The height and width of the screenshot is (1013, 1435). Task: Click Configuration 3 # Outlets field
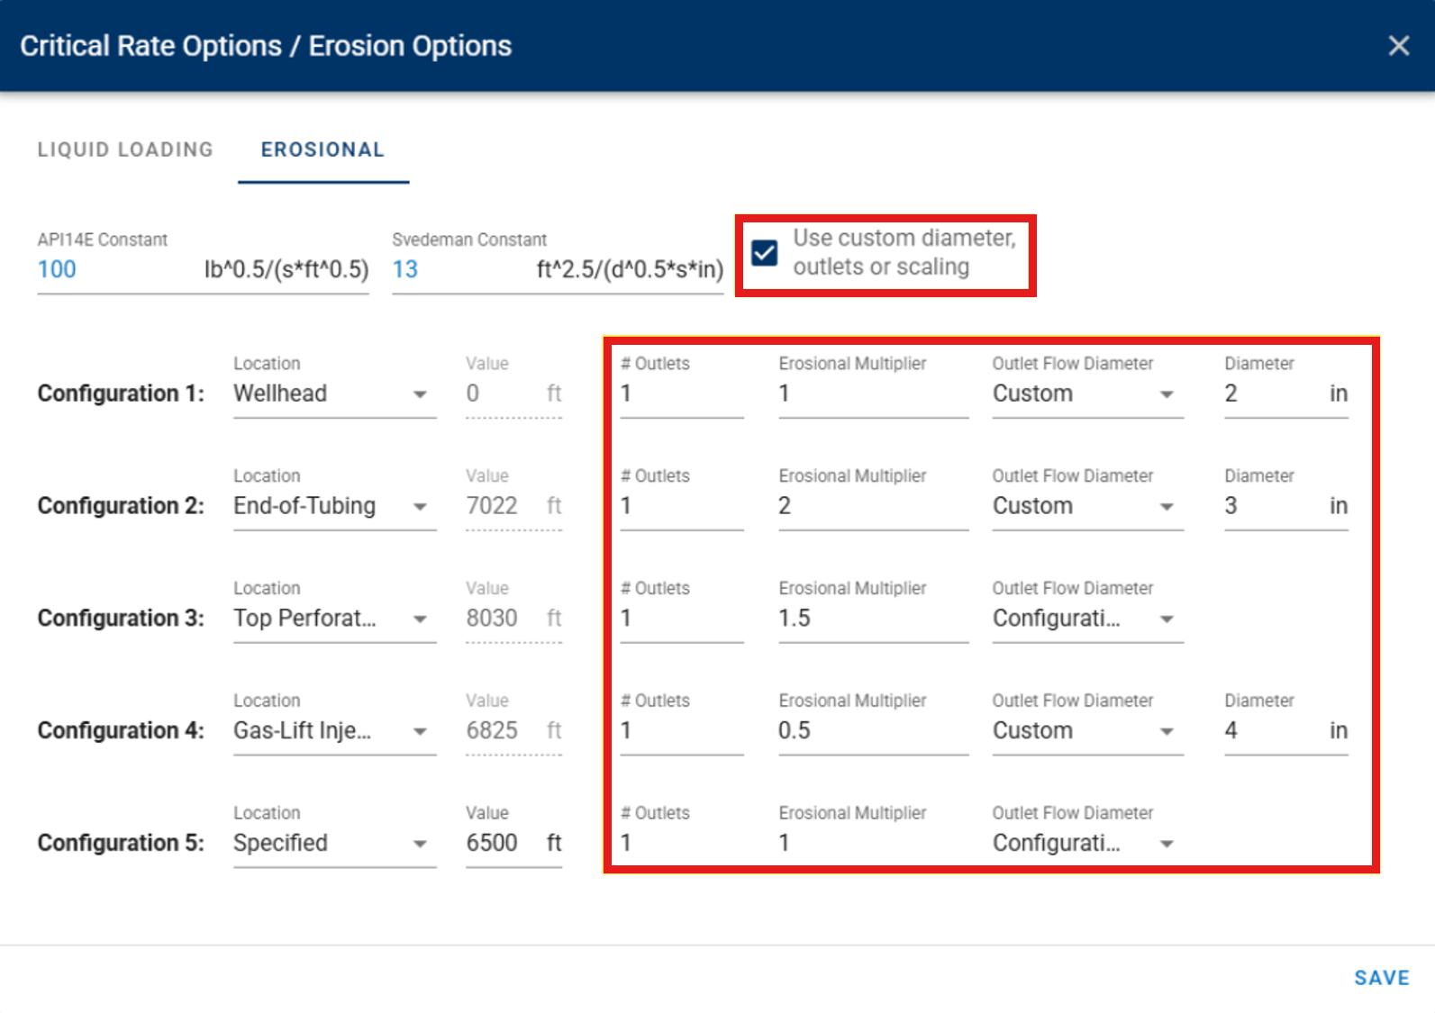[x=682, y=619]
